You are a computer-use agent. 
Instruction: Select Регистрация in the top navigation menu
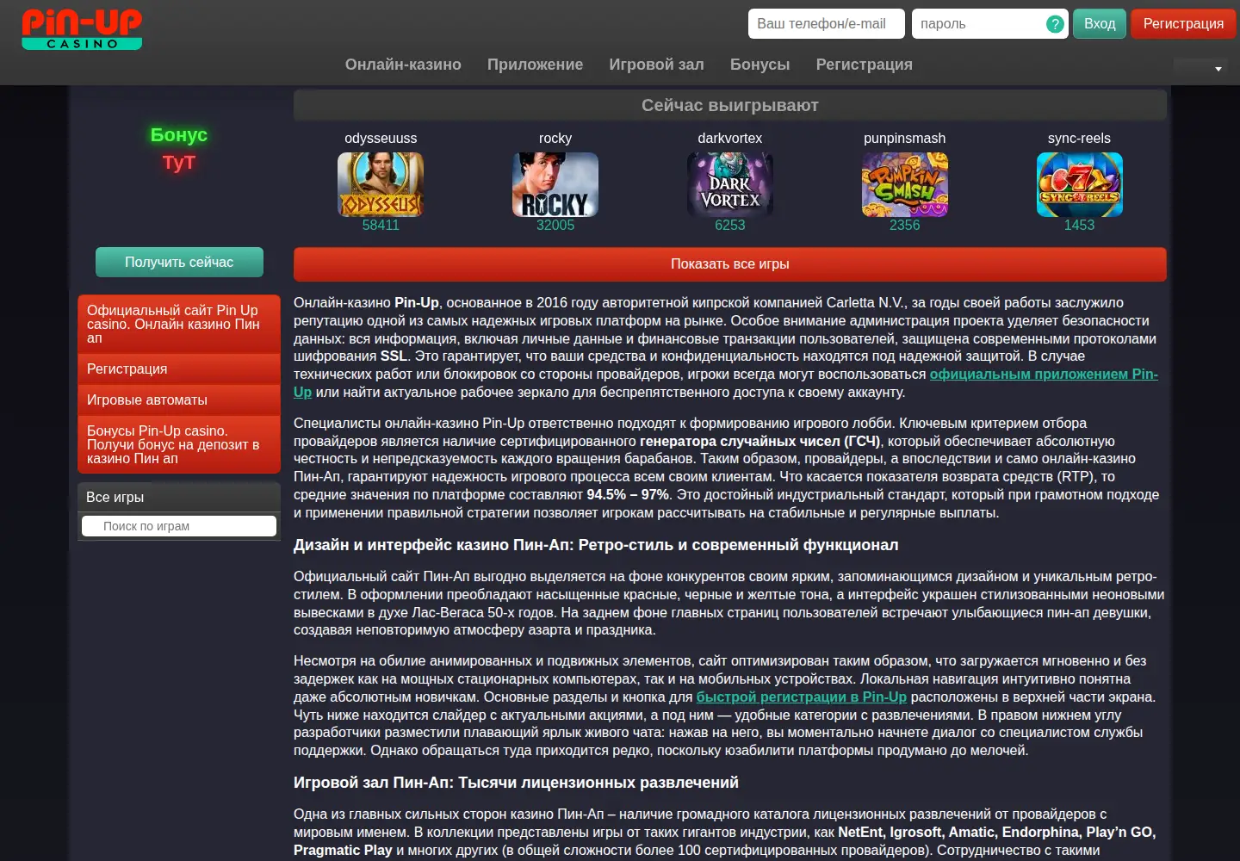coord(864,65)
